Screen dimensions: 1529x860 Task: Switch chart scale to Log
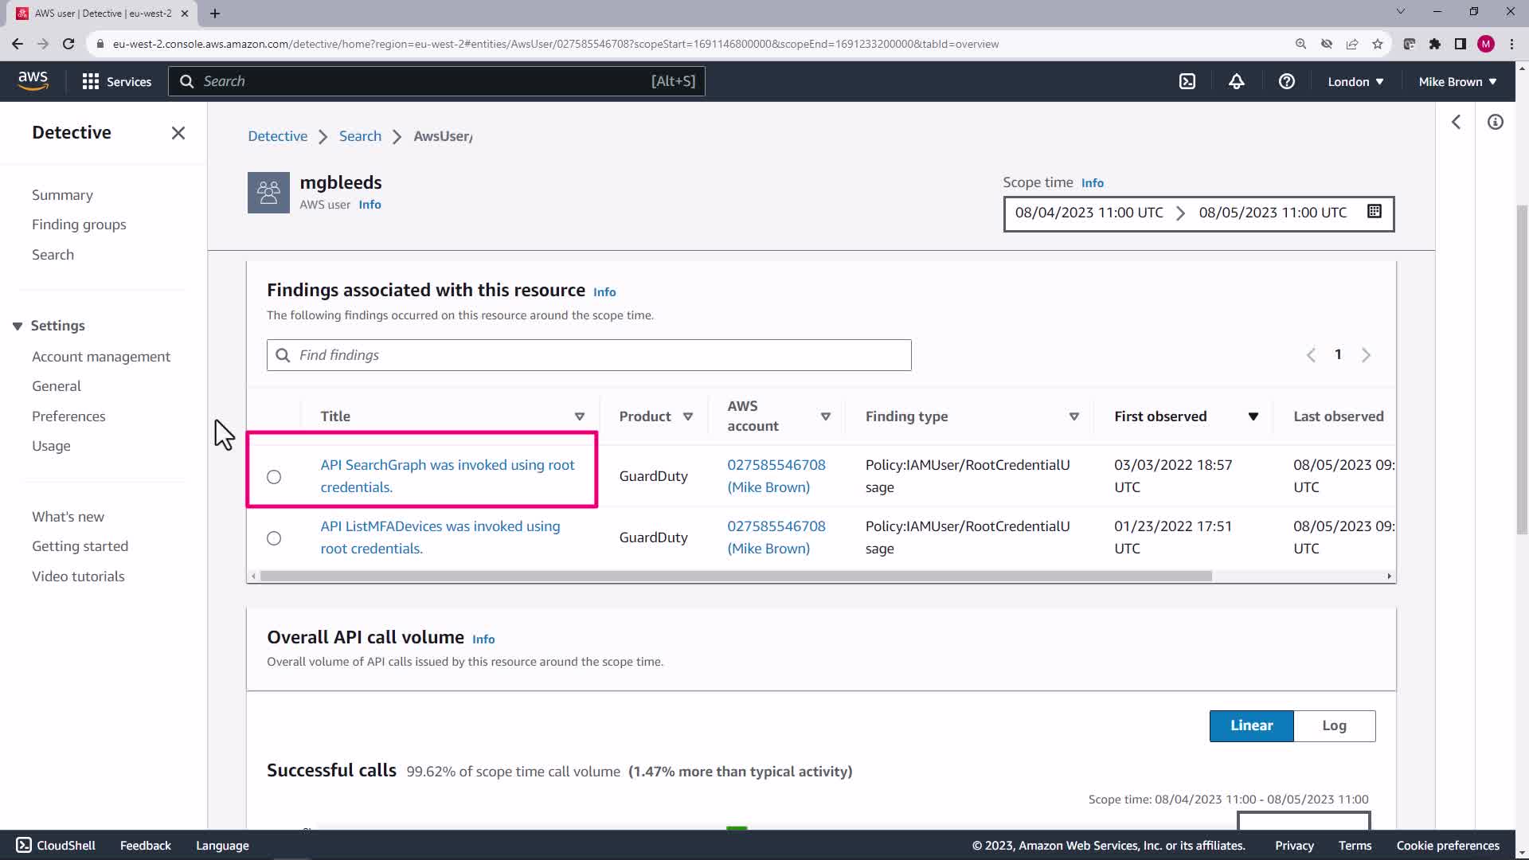click(x=1334, y=725)
